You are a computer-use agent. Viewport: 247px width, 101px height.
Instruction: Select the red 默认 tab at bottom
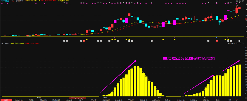tap(6, 100)
